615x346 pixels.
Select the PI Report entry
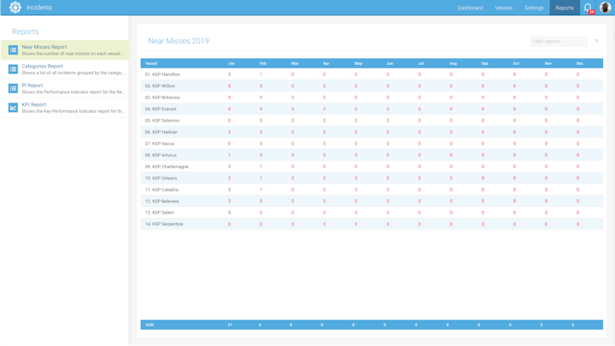pos(32,85)
